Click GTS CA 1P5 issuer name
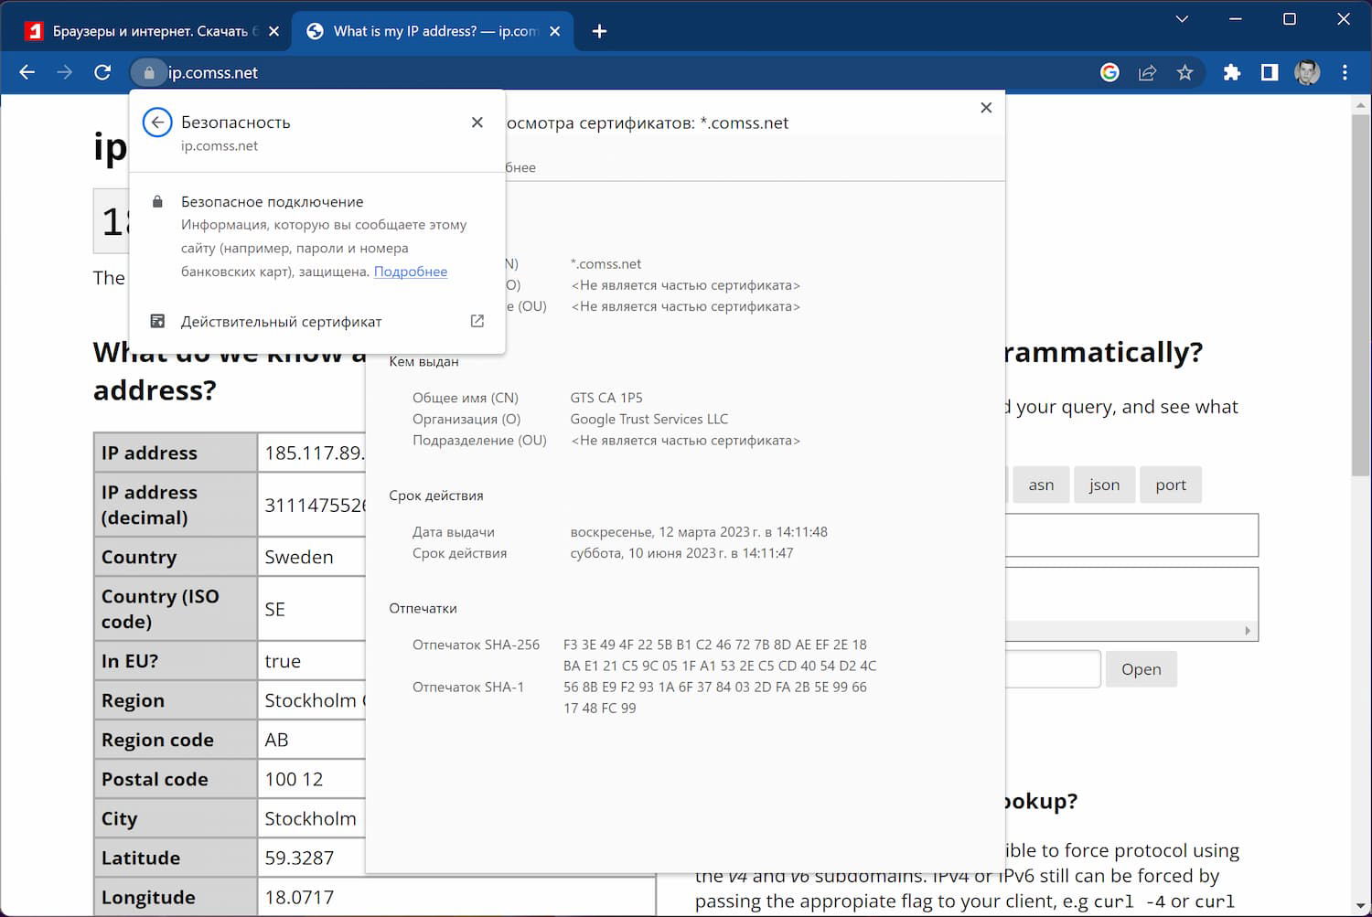 click(606, 398)
